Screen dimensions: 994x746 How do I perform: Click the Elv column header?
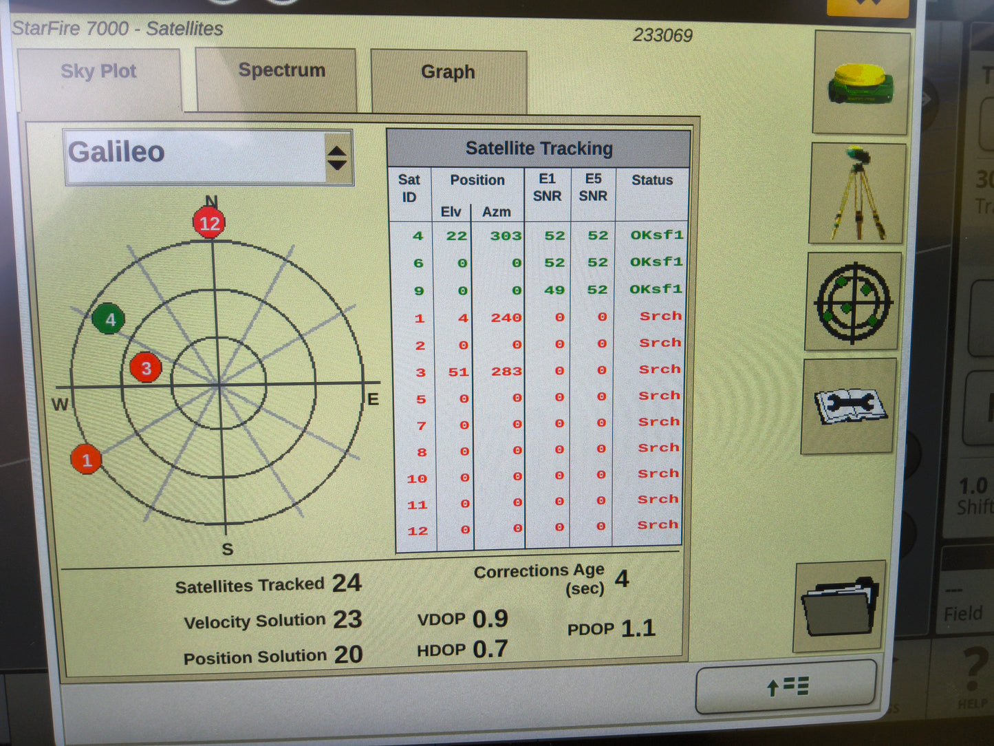point(451,212)
